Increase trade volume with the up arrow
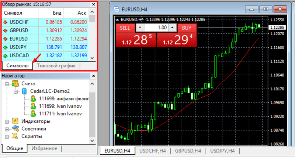The height and width of the screenshot is (158, 295). (x=172, y=28)
